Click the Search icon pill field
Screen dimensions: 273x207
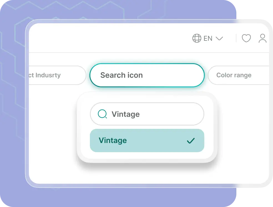[x=147, y=75]
